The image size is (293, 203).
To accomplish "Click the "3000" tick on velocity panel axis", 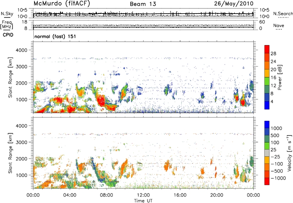I will (x=22, y=142).
